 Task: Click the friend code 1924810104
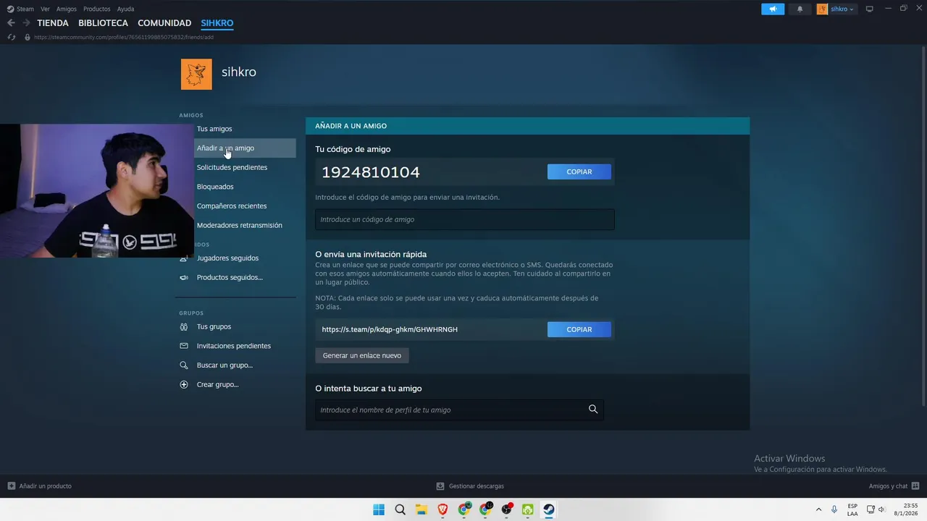click(371, 172)
